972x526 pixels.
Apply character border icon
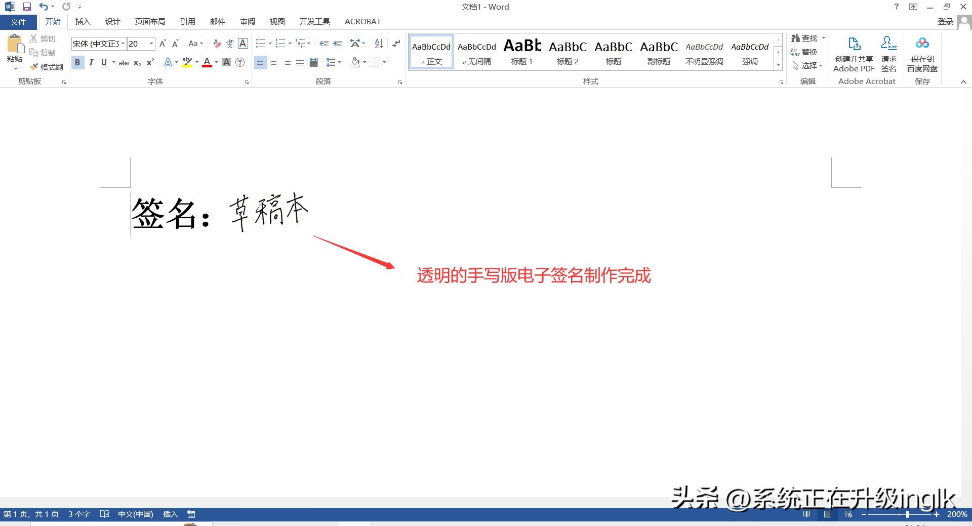(x=243, y=44)
